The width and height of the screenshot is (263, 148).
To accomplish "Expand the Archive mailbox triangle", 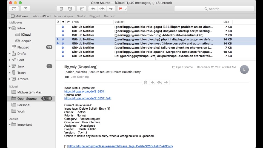I will [10, 79].
